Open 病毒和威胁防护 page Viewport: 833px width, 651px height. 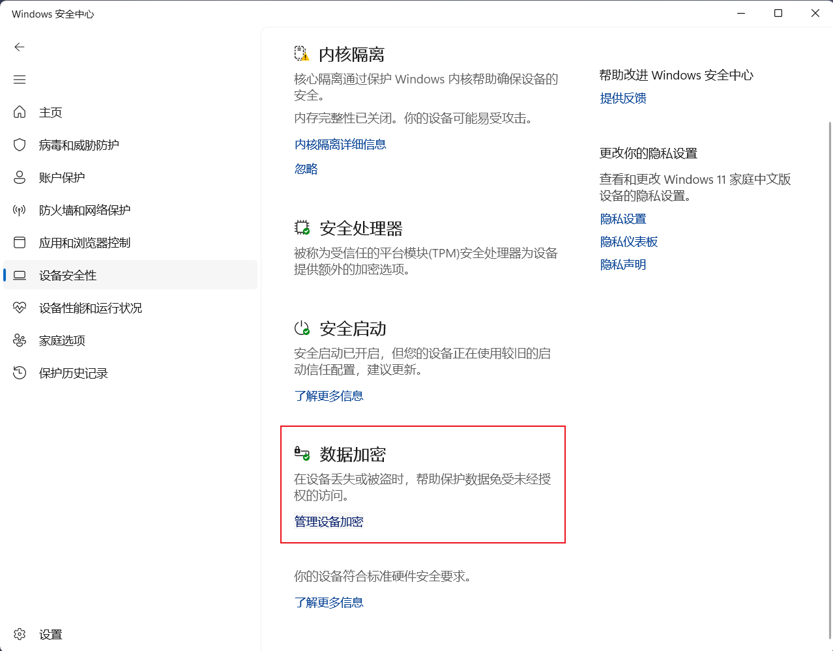(130, 145)
